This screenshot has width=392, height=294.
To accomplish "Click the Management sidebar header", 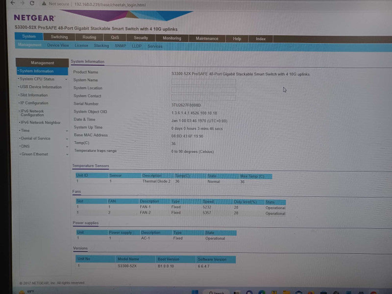I will point(42,63).
